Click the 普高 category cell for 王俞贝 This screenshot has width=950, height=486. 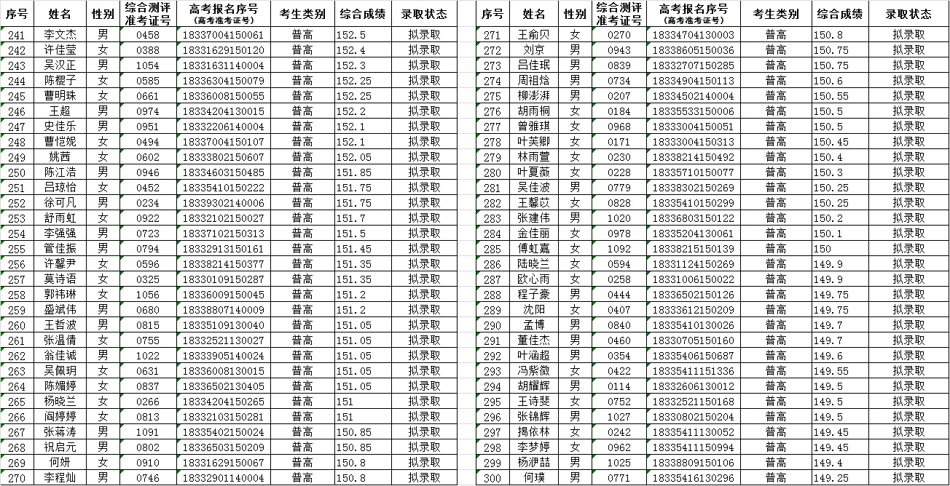775,35
